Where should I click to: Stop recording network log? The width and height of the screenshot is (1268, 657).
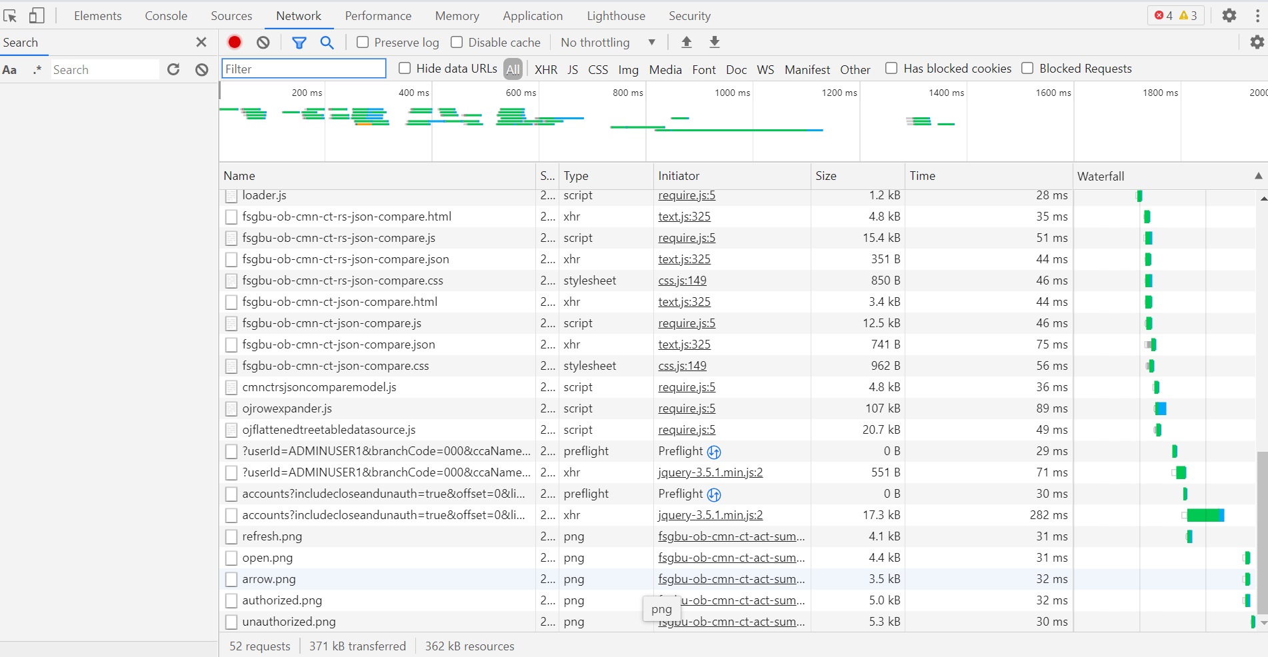tap(235, 42)
